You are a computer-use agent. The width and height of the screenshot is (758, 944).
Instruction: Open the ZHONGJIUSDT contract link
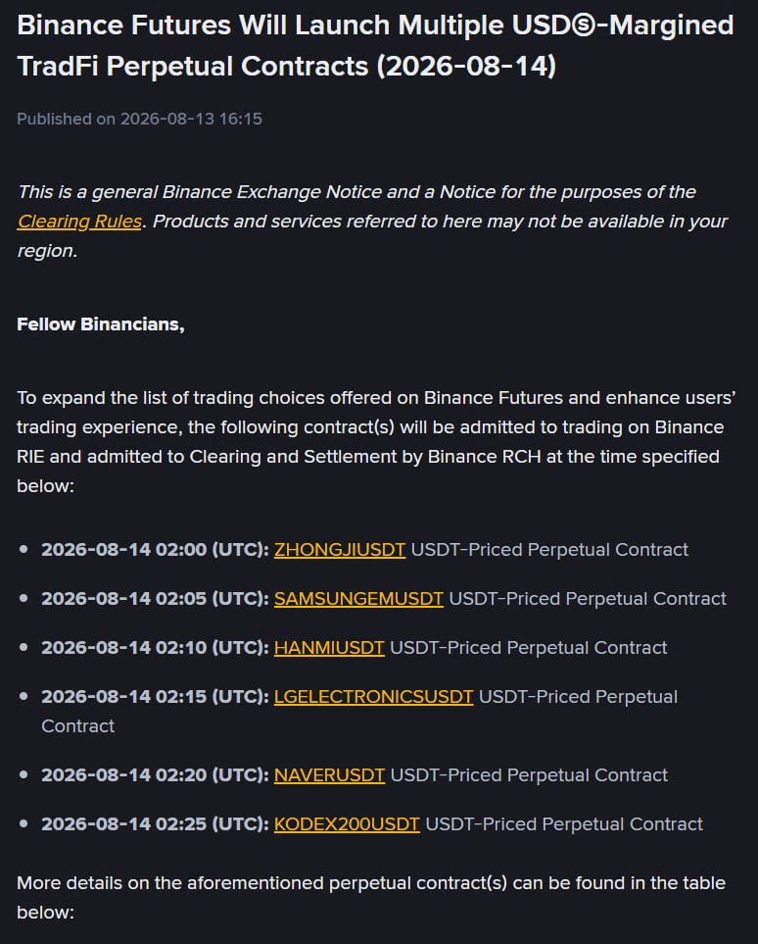339,550
